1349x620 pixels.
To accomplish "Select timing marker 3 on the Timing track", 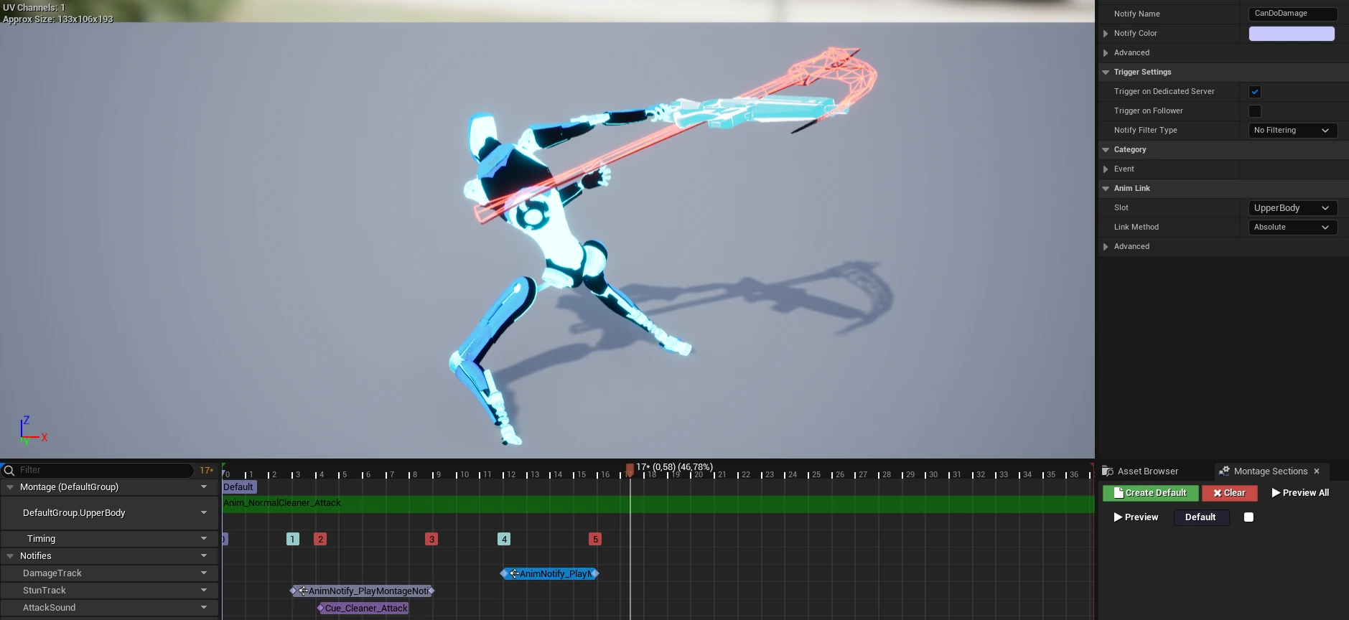I will pos(431,539).
